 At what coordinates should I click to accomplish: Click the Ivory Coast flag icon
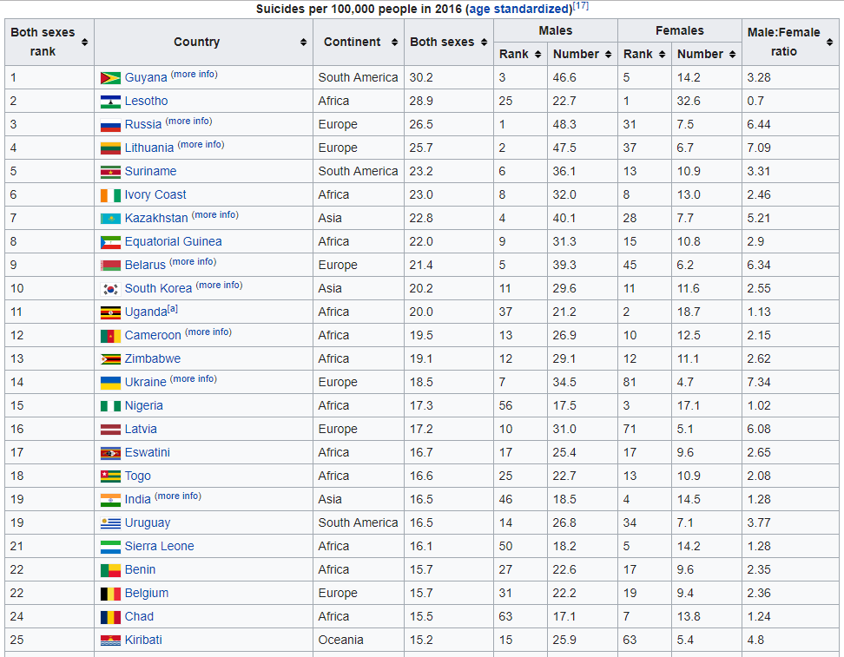[110, 194]
